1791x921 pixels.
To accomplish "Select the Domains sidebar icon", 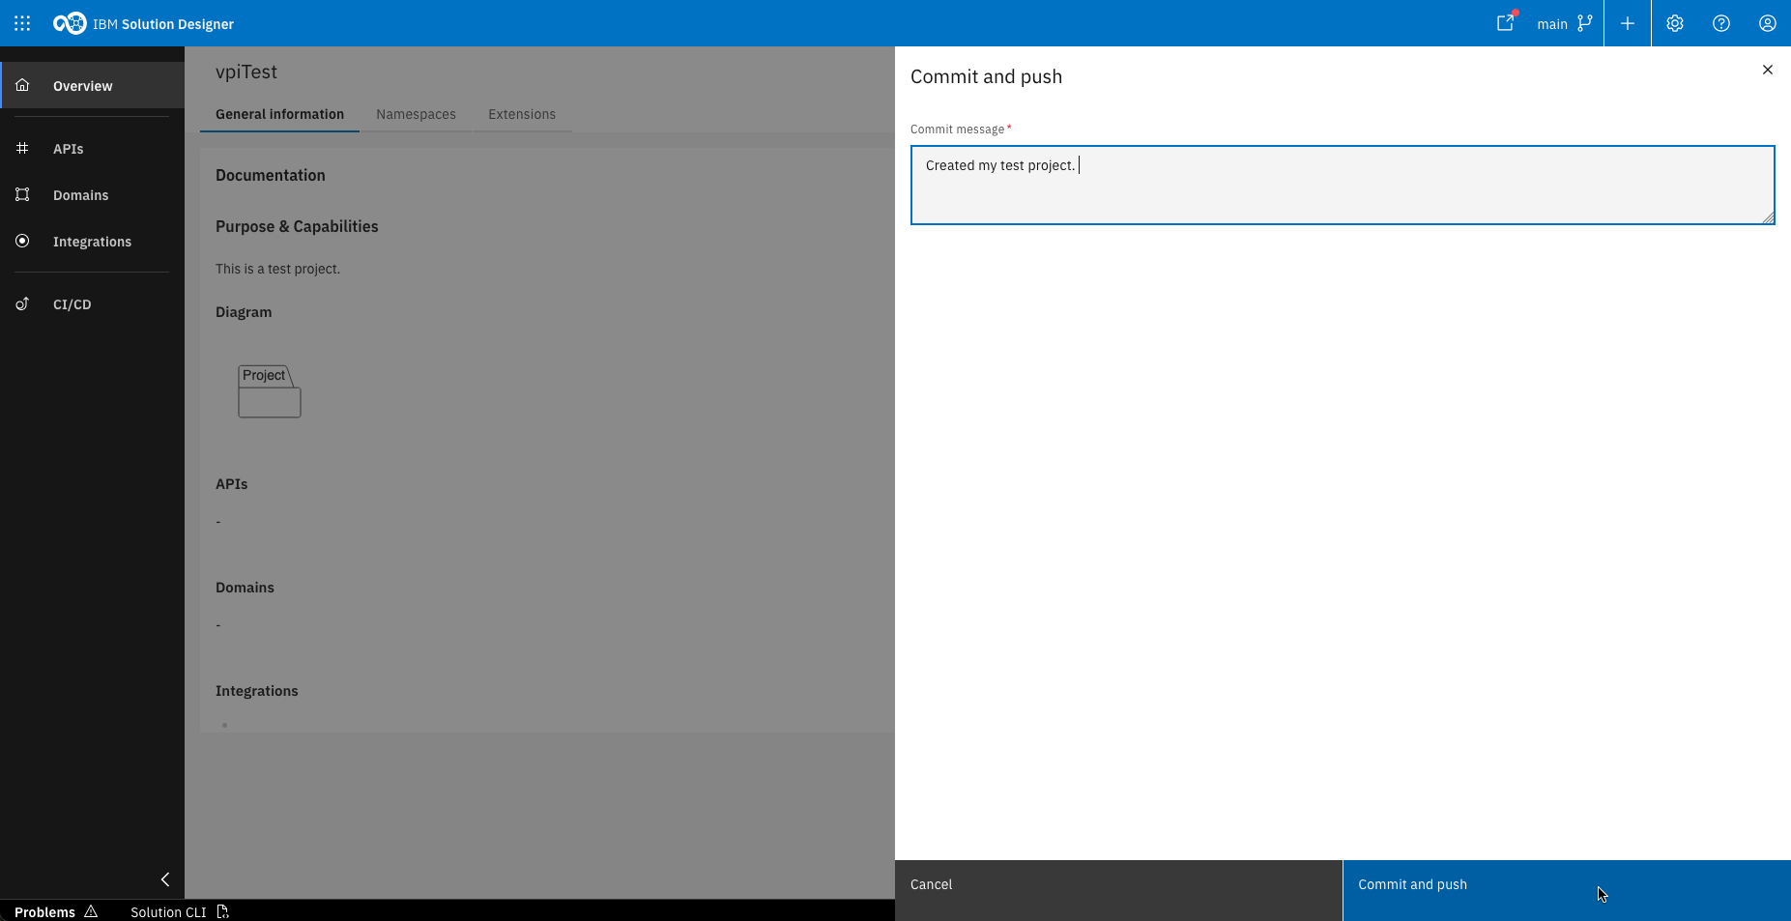I will click(23, 194).
